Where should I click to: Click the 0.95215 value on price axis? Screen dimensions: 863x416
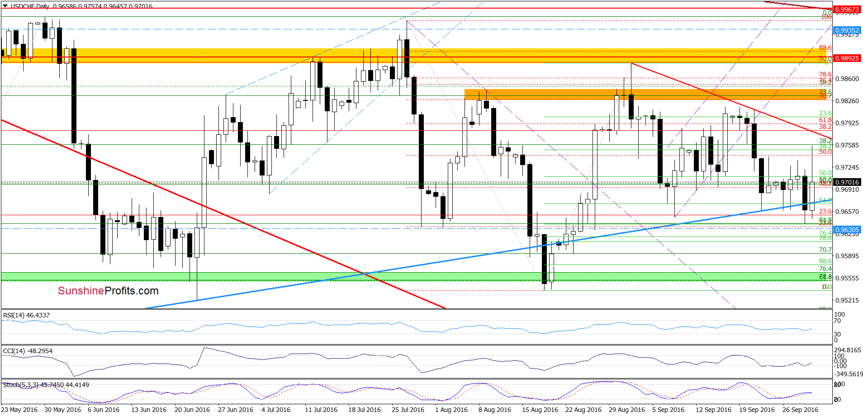847,300
